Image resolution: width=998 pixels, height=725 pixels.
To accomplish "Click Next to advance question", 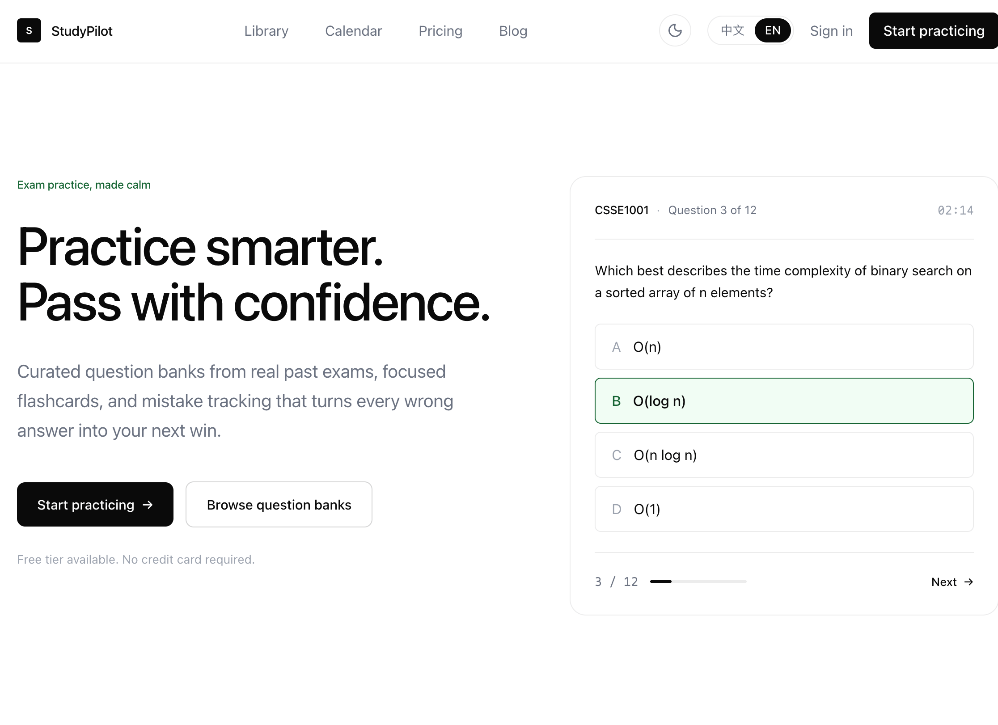I will point(952,582).
